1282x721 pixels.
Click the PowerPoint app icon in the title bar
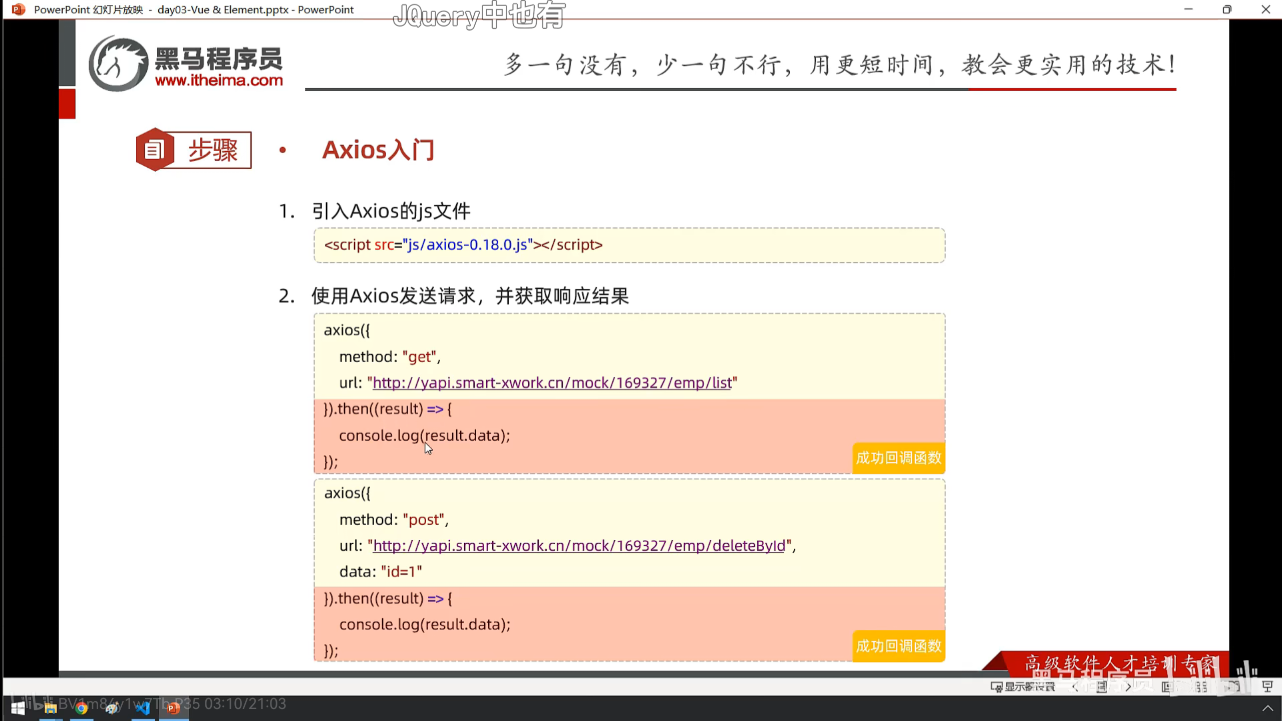(x=19, y=10)
